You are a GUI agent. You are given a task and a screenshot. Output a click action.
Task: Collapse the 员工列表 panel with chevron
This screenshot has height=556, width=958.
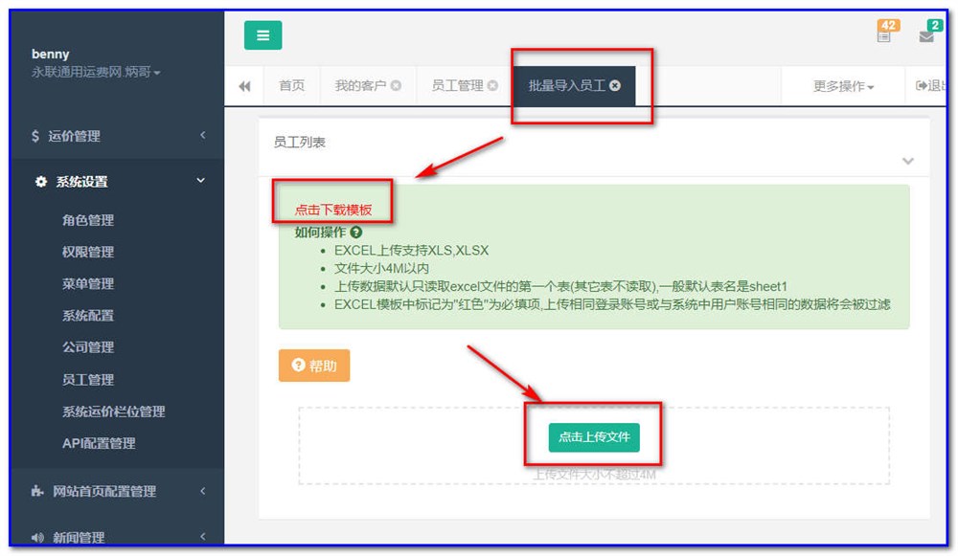907,161
